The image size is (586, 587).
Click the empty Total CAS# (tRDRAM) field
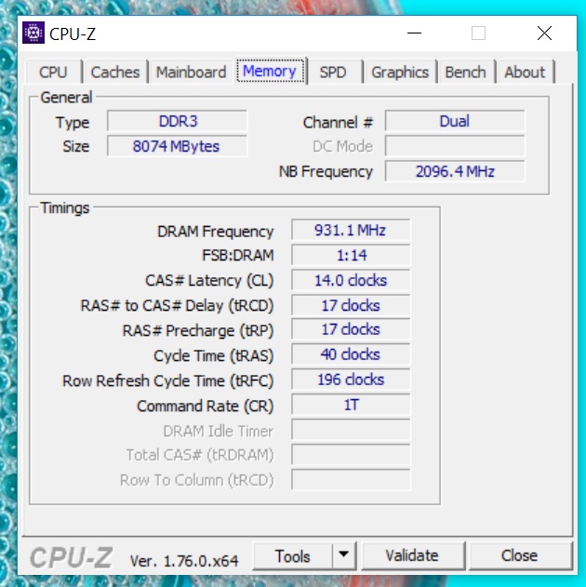click(351, 455)
